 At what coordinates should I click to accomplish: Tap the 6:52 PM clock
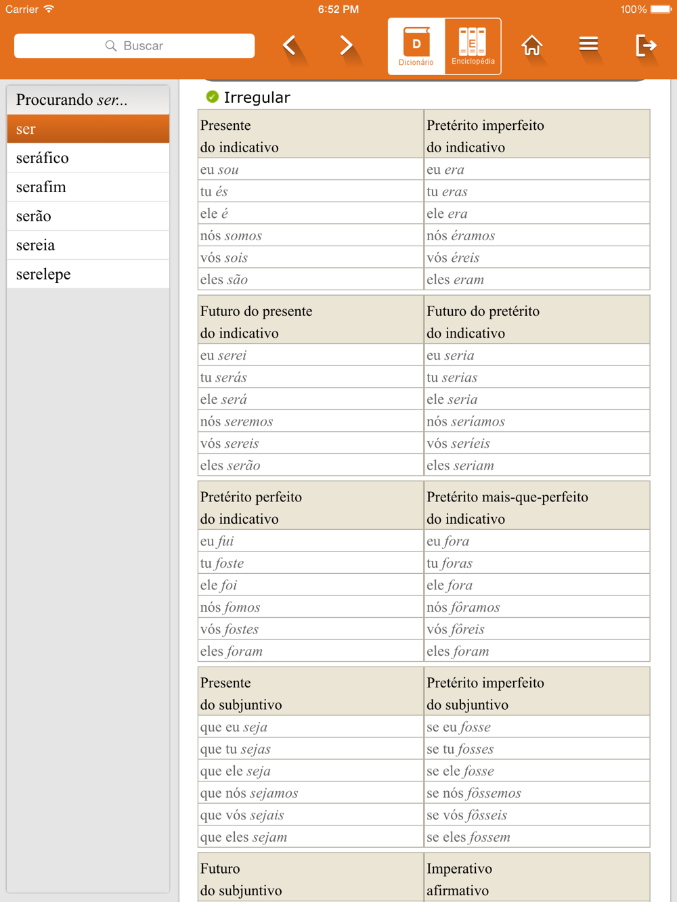point(338,9)
